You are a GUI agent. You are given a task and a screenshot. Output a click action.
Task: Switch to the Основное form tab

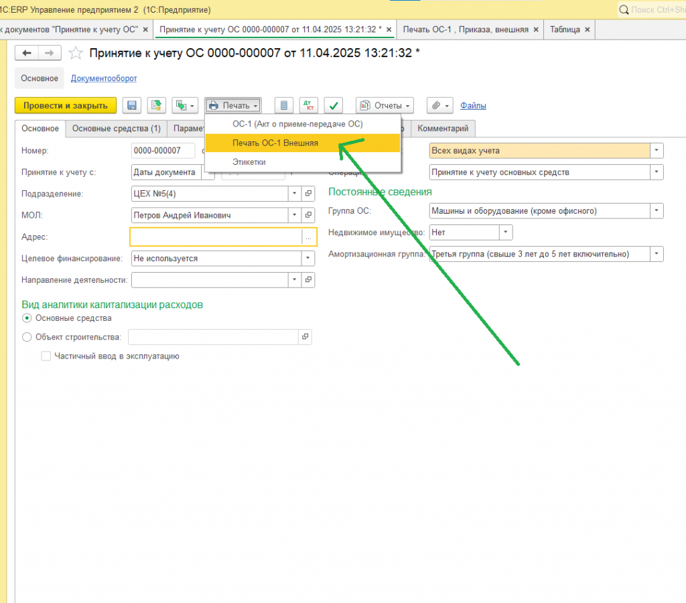[x=40, y=129]
